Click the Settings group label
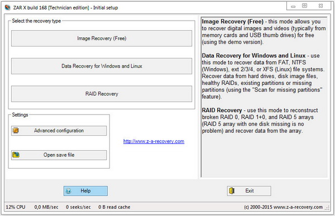Screen dimensions: 335x216 [x=20, y=115]
